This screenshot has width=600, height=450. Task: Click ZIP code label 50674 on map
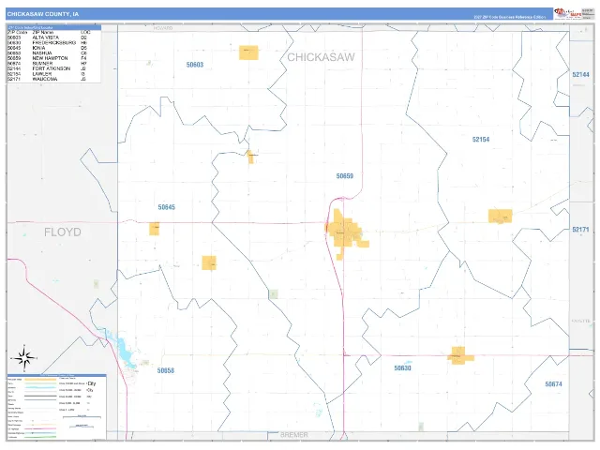point(553,383)
